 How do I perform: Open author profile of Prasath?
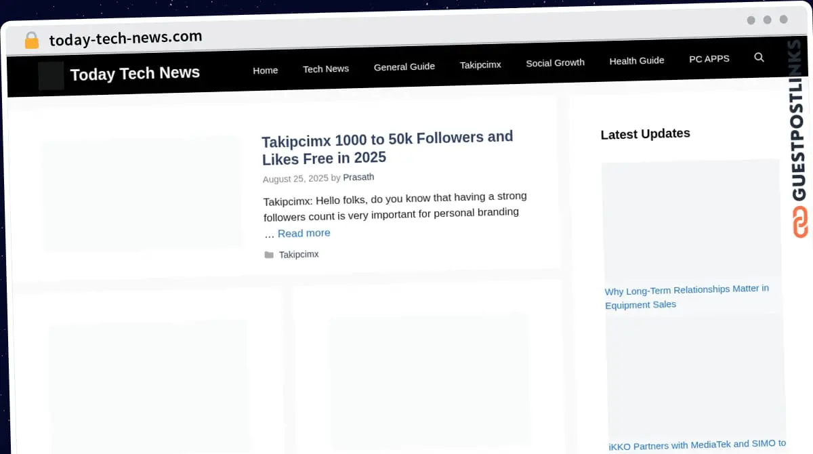358,177
